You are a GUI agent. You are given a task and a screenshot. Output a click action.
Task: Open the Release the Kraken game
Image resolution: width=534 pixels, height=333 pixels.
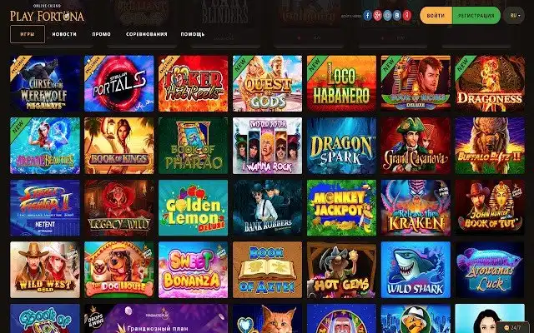[416, 207]
